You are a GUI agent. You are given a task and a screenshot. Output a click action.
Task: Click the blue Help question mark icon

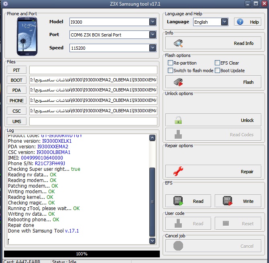pyautogui.click(x=240, y=22)
